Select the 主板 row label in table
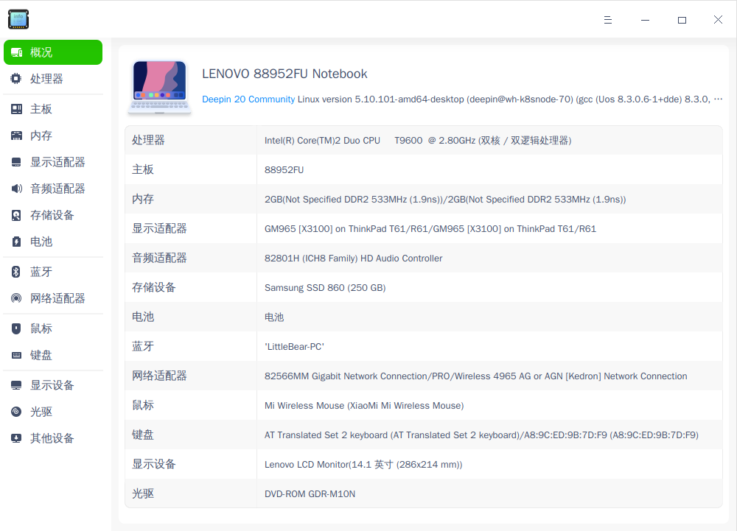737x531 pixels. click(x=143, y=169)
